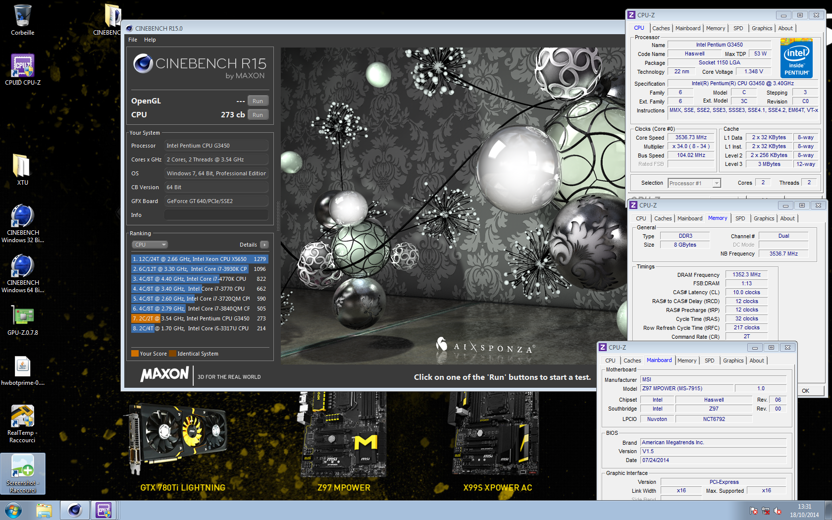This screenshot has height=520, width=832.
Task: Run the CPU benchmark
Action: (258, 115)
